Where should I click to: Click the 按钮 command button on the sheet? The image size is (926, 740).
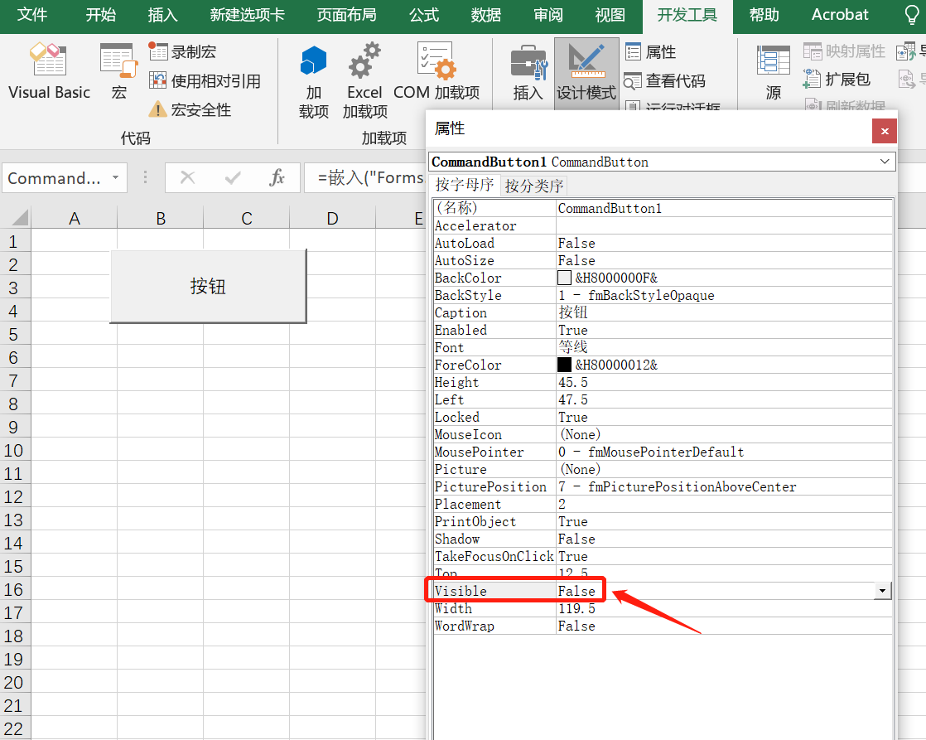tap(208, 284)
